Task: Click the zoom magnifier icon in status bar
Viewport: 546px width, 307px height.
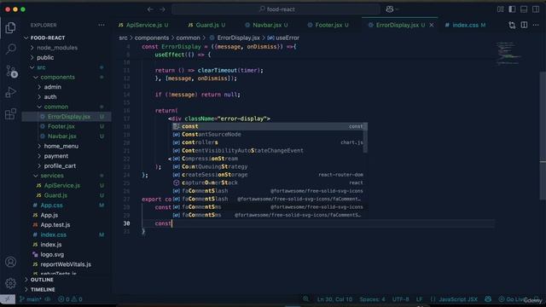Action: pyautogui.click(x=305, y=299)
